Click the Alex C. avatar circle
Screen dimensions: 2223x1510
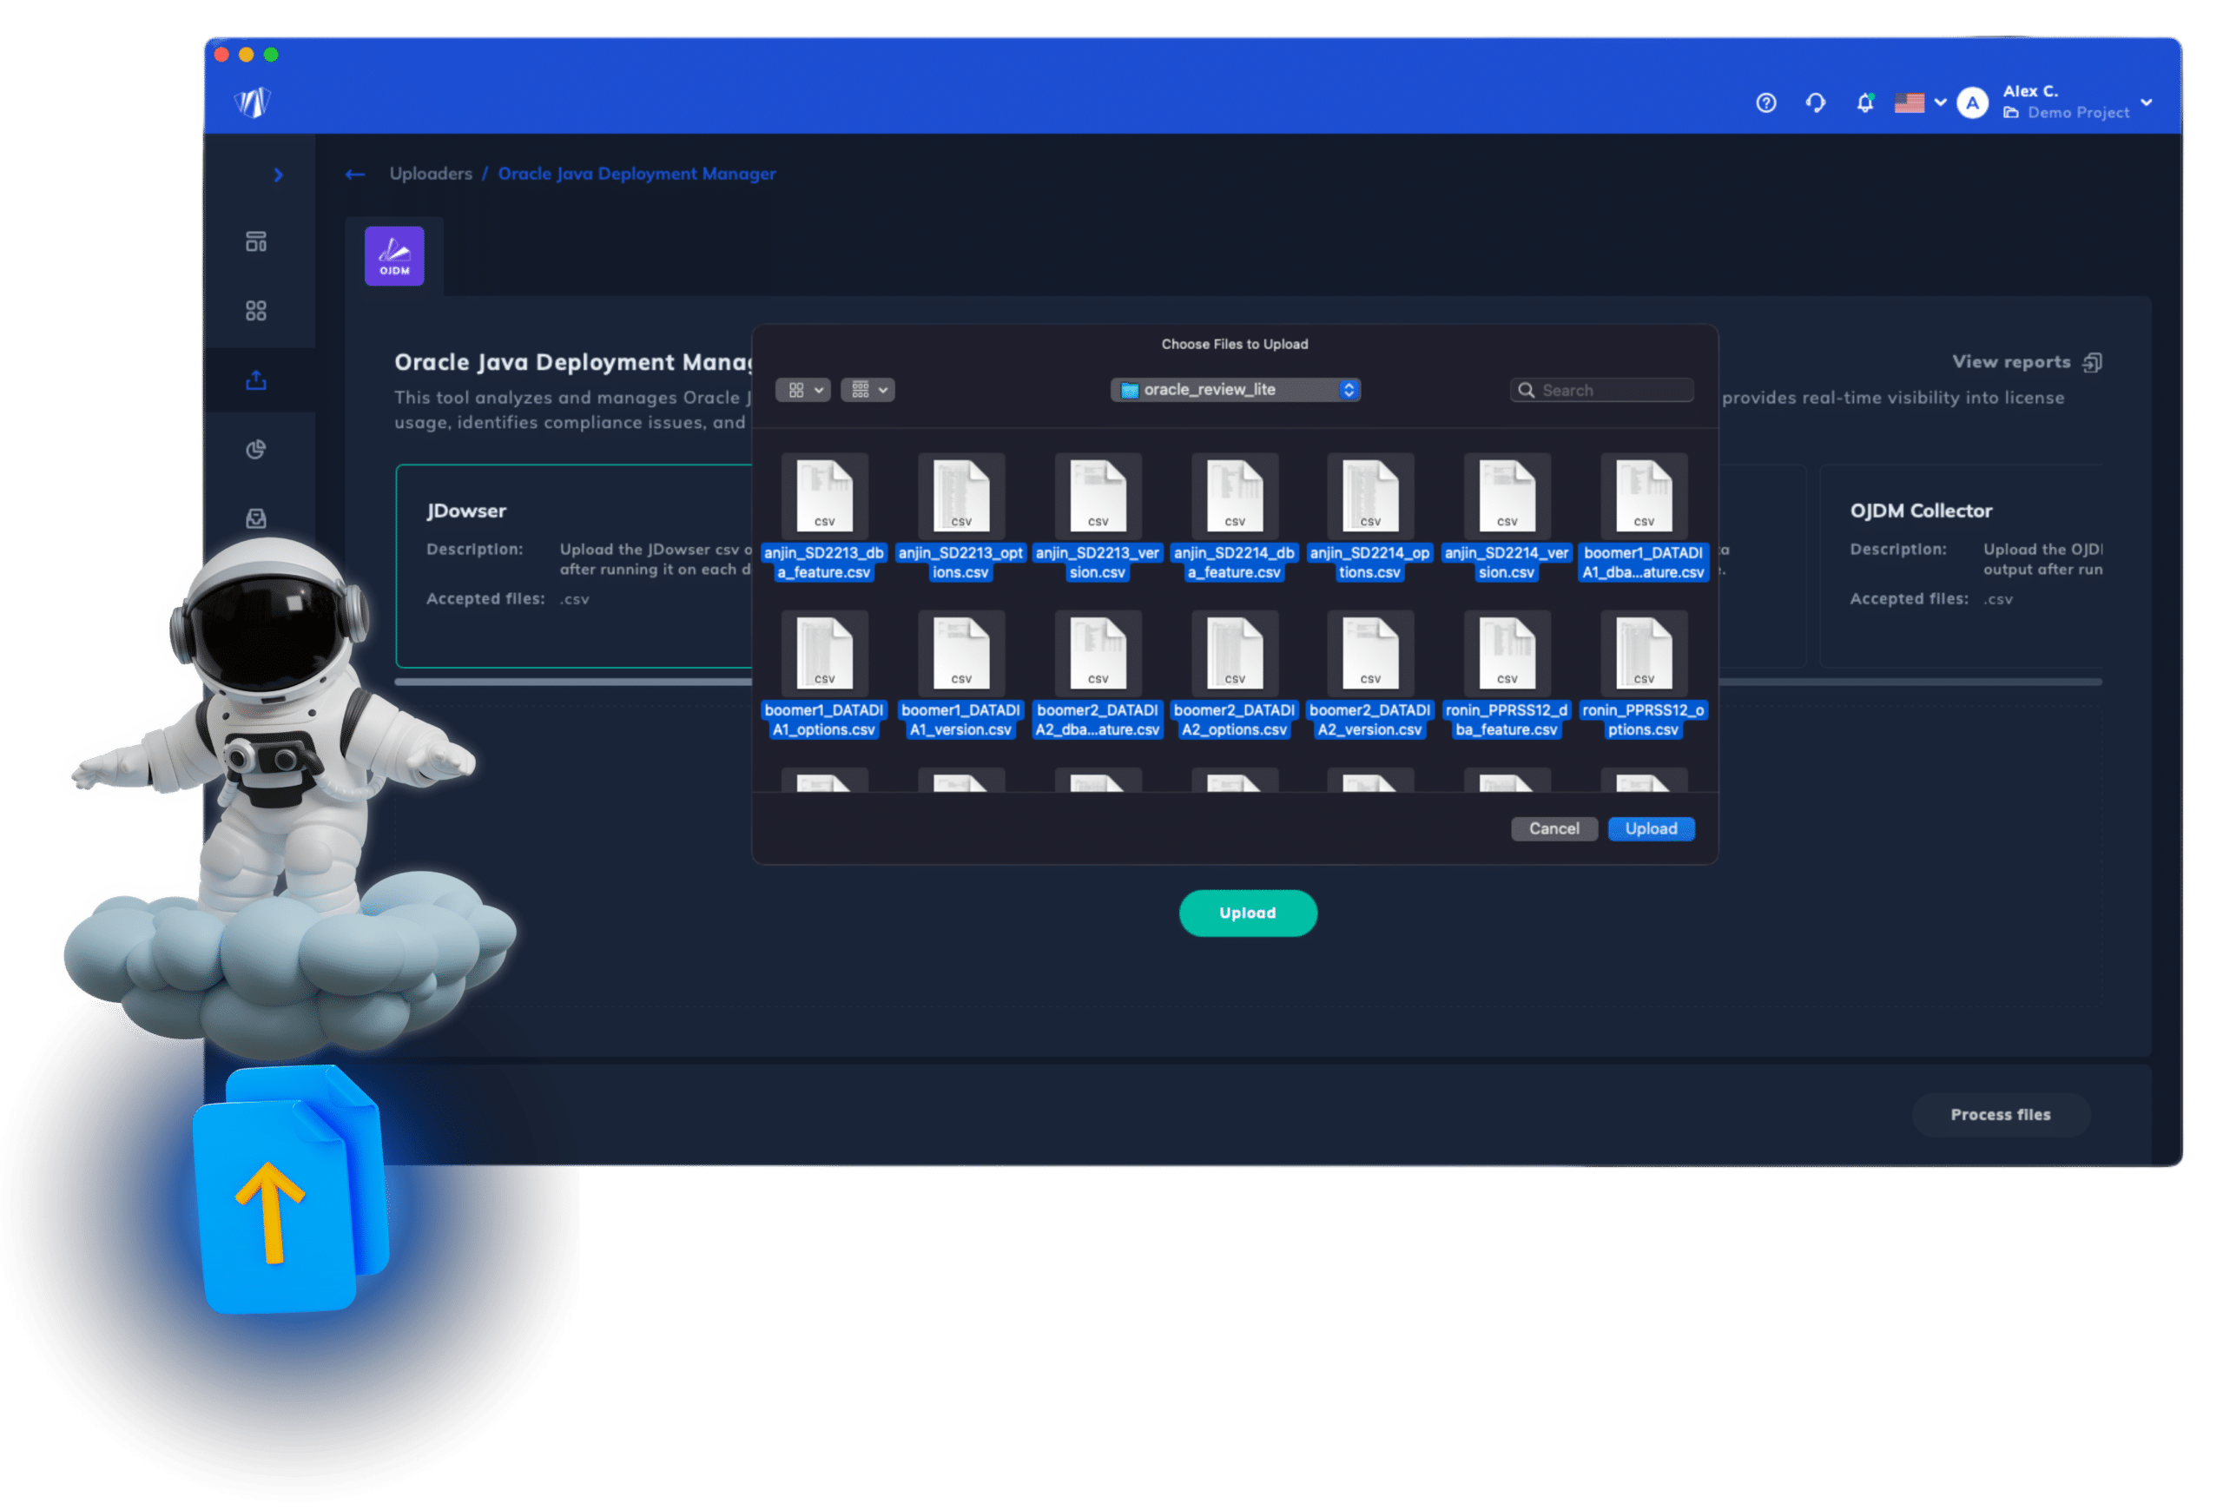(1972, 102)
